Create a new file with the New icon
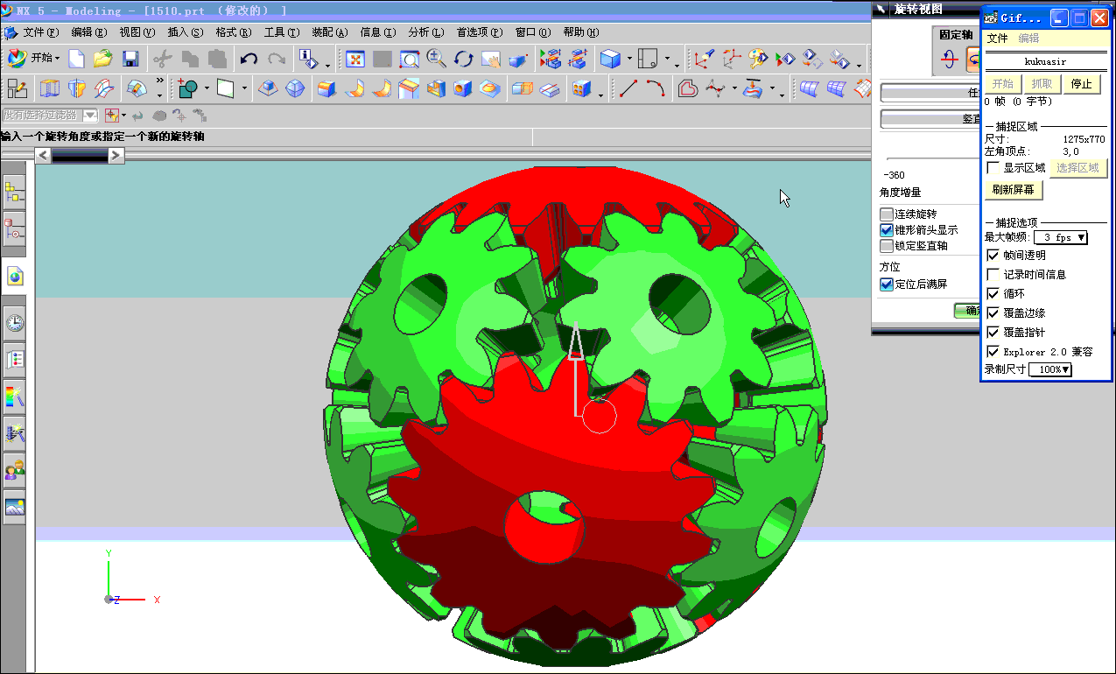The height and width of the screenshot is (674, 1116). pos(77,59)
